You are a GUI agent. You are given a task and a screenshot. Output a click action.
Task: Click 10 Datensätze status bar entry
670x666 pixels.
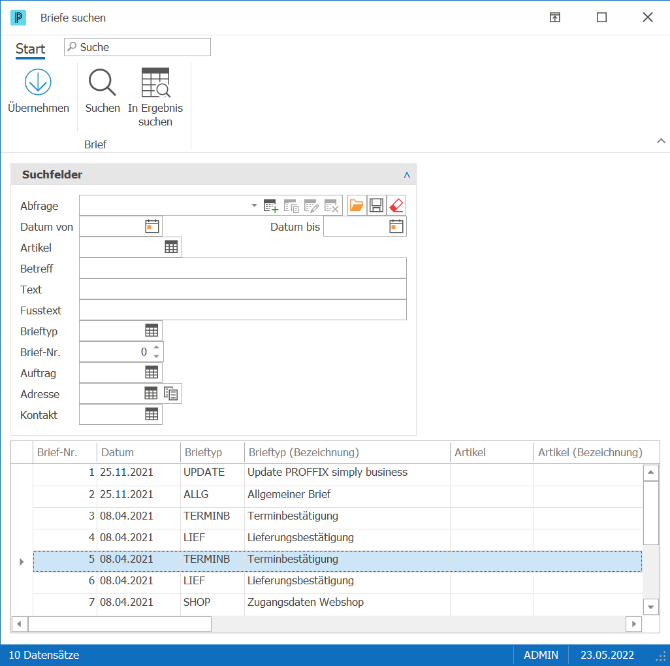(x=44, y=655)
